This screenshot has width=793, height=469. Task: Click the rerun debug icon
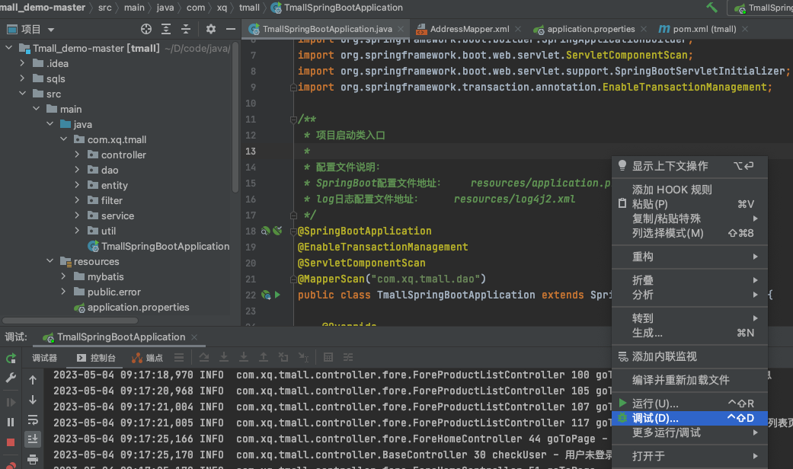(11, 359)
